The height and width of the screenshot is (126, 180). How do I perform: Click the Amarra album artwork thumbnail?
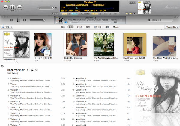click(144, 8)
